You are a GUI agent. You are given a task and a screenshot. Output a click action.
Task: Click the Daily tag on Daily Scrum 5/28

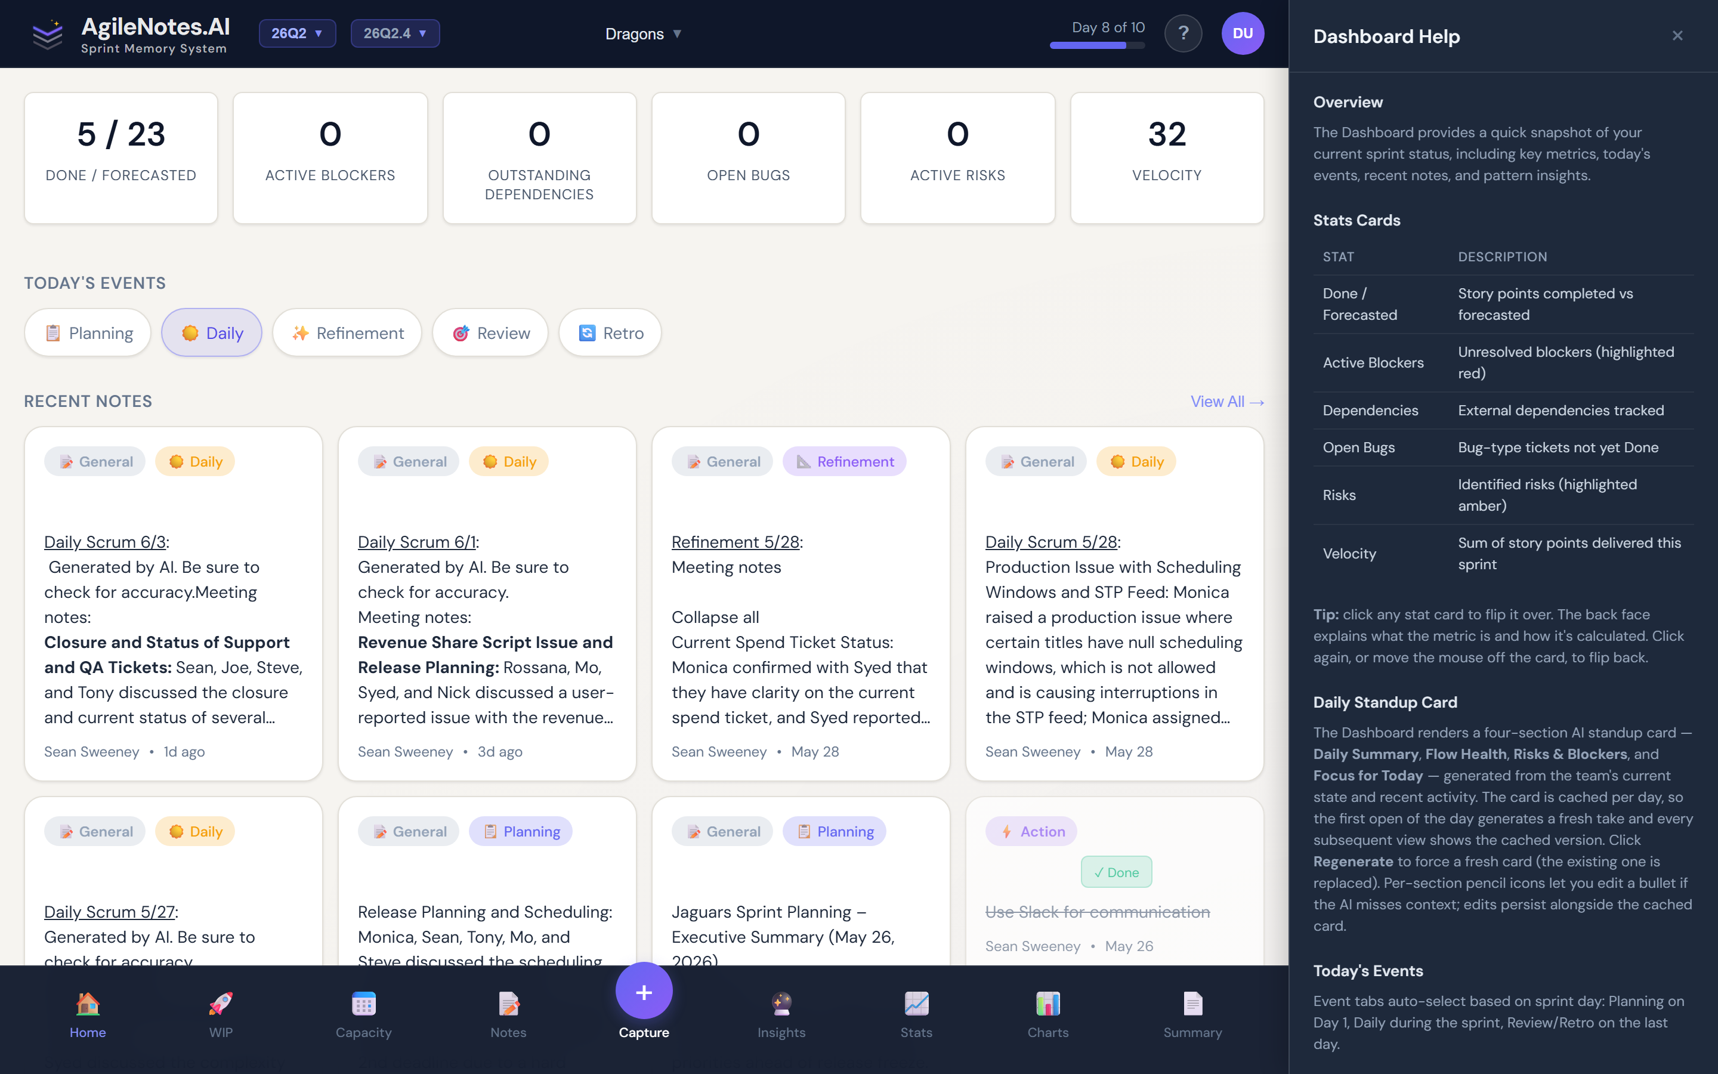(1136, 462)
